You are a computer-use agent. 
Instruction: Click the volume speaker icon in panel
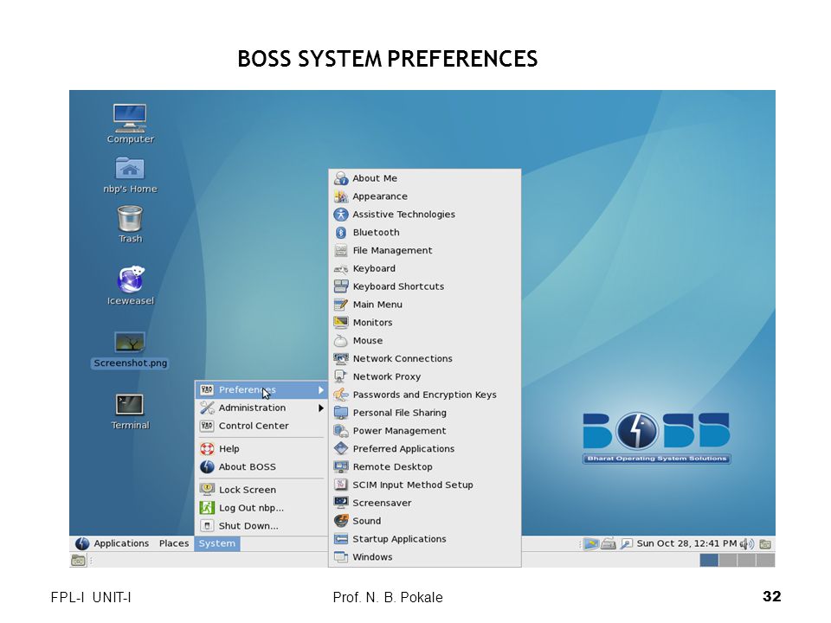tap(747, 543)
